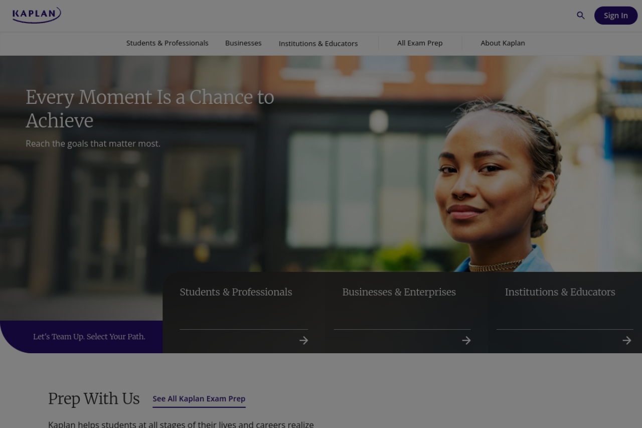The image size is (642, 428).
Task: Click the Prep With Us heading
Action: click(x=94, y=399)
